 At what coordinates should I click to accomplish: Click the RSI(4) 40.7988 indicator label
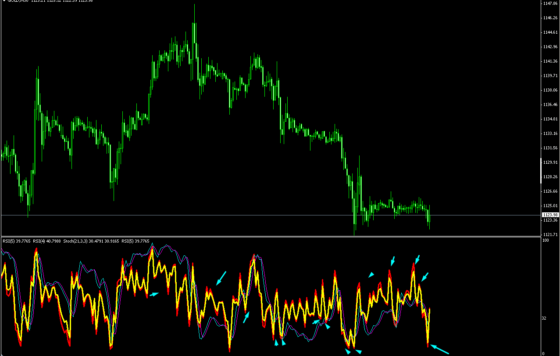pyautogui.click(x=47, y=241)
